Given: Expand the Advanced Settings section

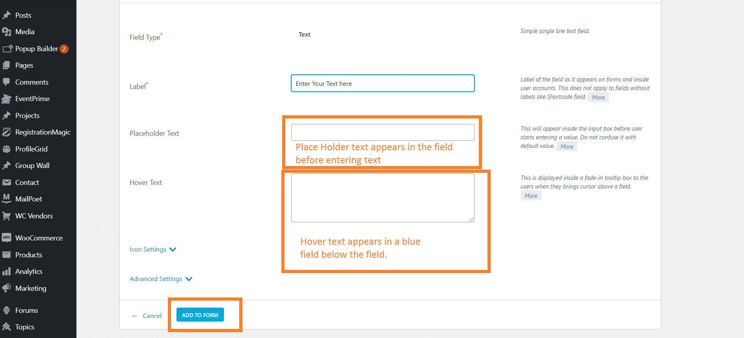Looking at the screenshot, I should [x=160, y=279].
